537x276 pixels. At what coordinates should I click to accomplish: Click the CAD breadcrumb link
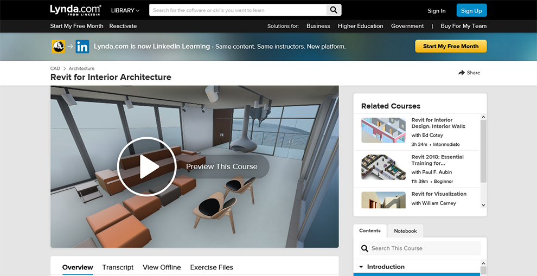pos(55,68)
